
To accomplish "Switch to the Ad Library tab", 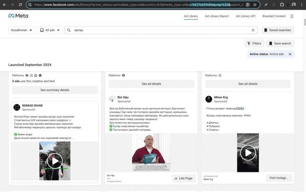I will click(191, 16).
